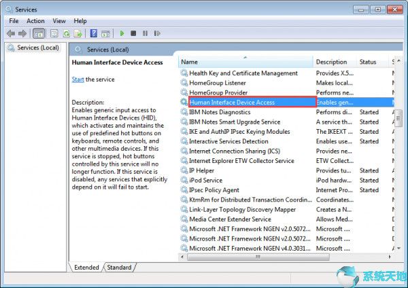Switch to the Standard tab
408x288 pixels.
tap(119, 268)
